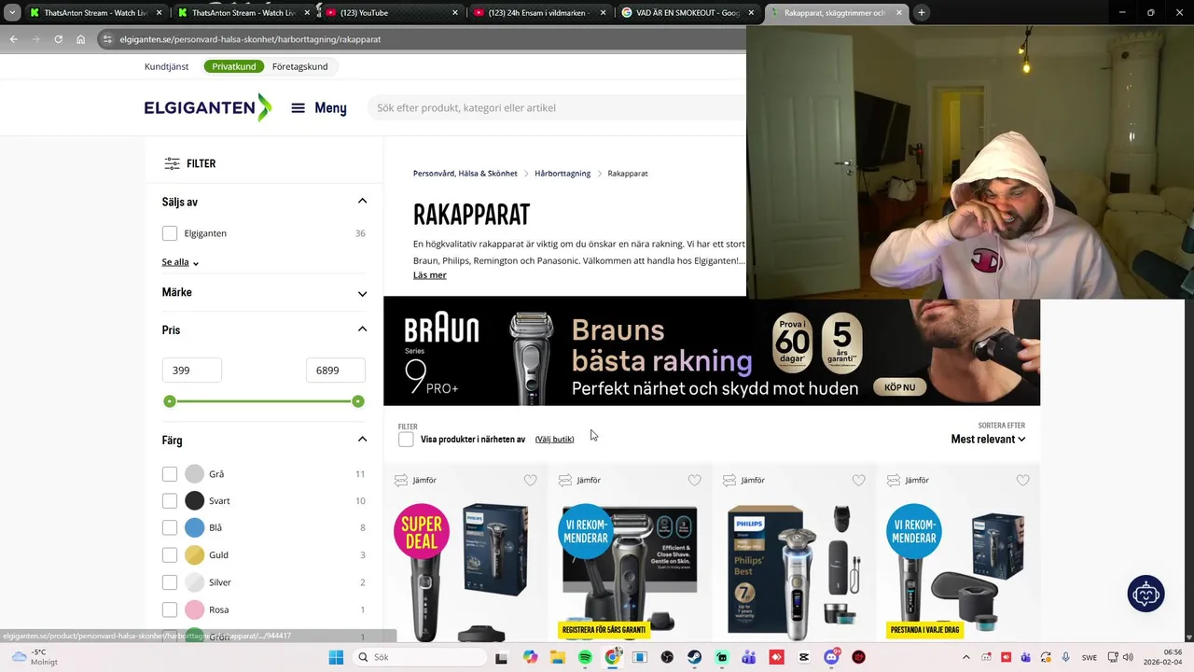Viewport: 1194px width, 672px height.
Task: Collapse the Säljs av filter section
Action: tap(362, 201)
